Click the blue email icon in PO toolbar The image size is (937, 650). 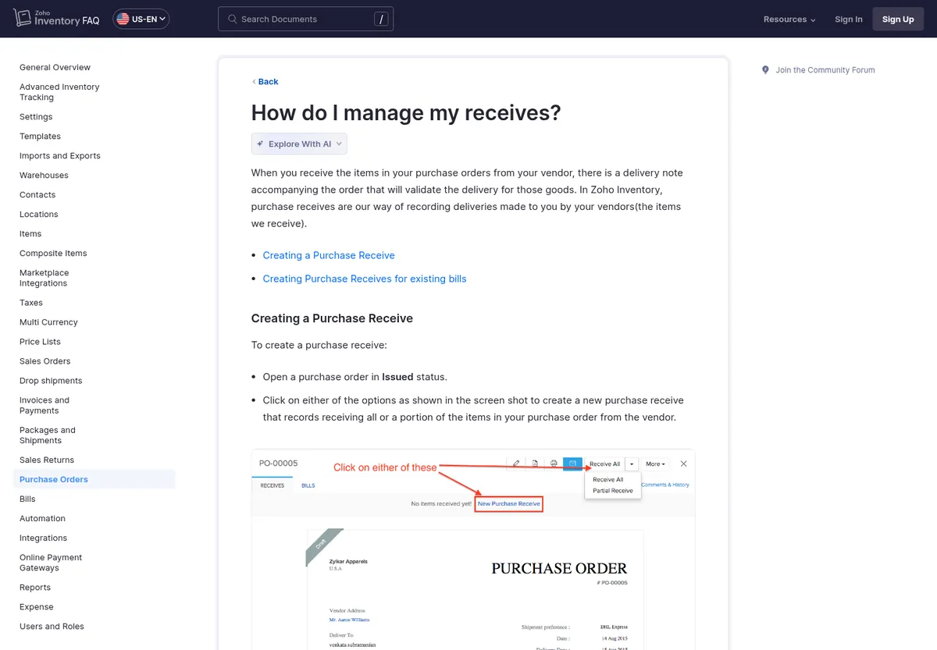point(572,464)
